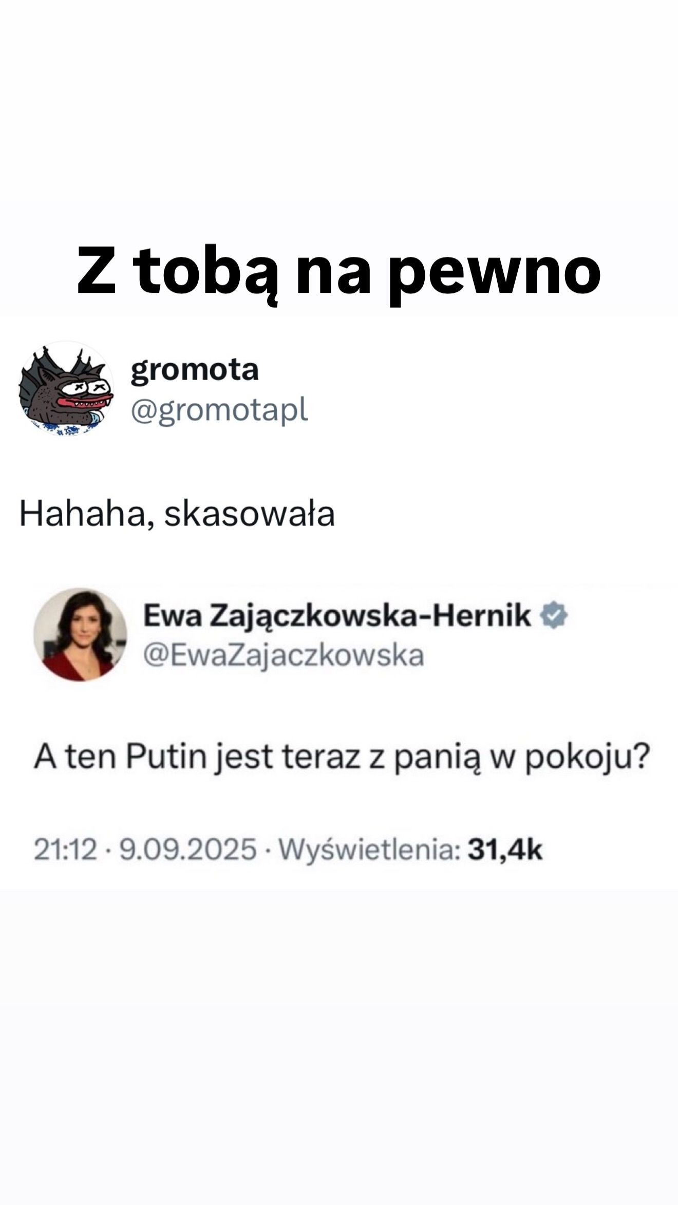Click the 9.09.2025 date
The width and height of the screenshot is (678, 1205).
[x=187, y=849]
